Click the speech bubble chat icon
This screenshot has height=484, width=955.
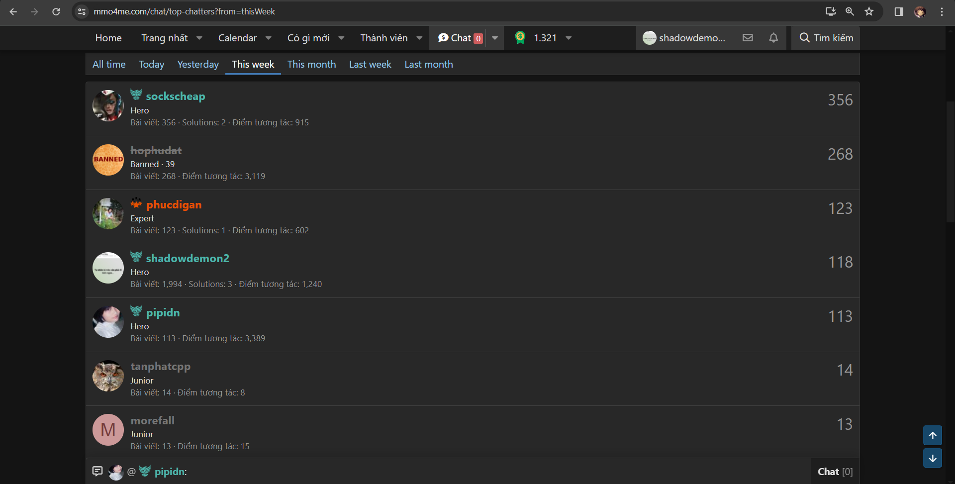pyautogui.click(x=443, y=38)
